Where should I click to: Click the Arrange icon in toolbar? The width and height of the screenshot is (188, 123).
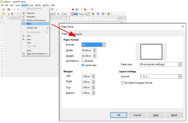(98, 14)
